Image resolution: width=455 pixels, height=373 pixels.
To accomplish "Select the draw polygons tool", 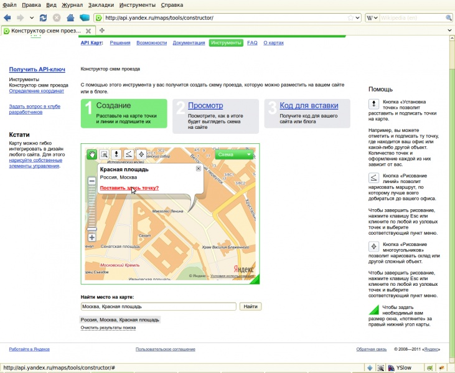I will click(141, 154).
